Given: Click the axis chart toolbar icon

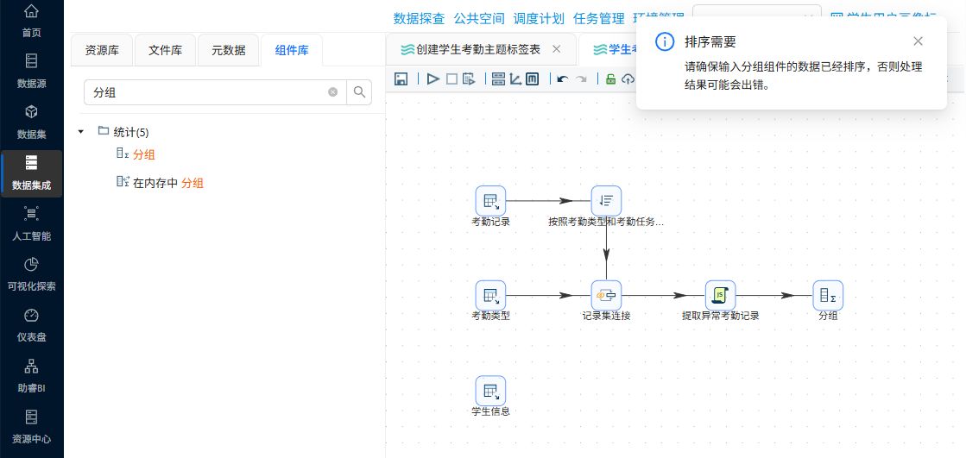Looking at the screenshot, I should (515, 78).
